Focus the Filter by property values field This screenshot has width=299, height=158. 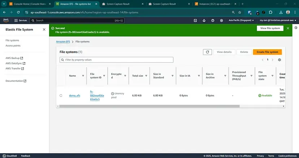(x=117, y=60)
